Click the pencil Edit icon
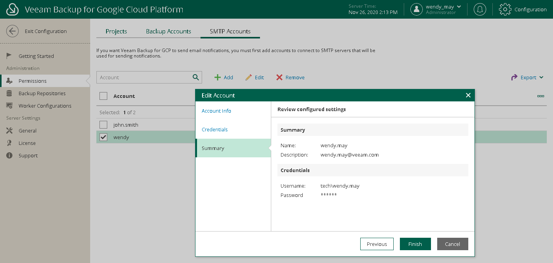The width and height of the screenshot is (553, 263). coord(249,77)
